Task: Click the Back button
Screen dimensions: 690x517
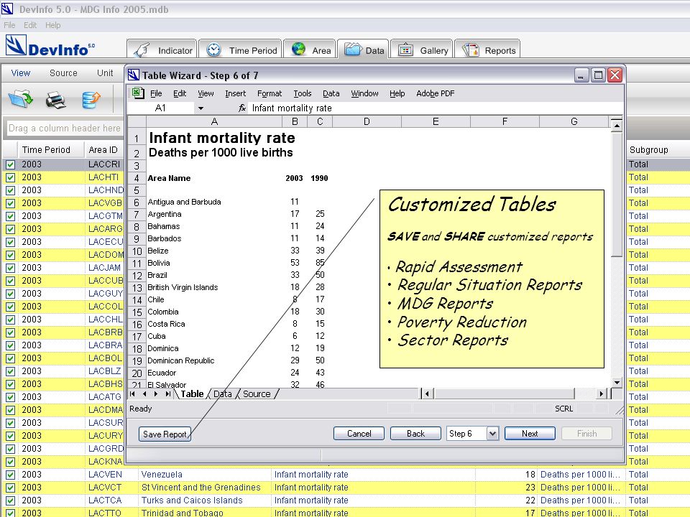Action: tap(415, 434)
